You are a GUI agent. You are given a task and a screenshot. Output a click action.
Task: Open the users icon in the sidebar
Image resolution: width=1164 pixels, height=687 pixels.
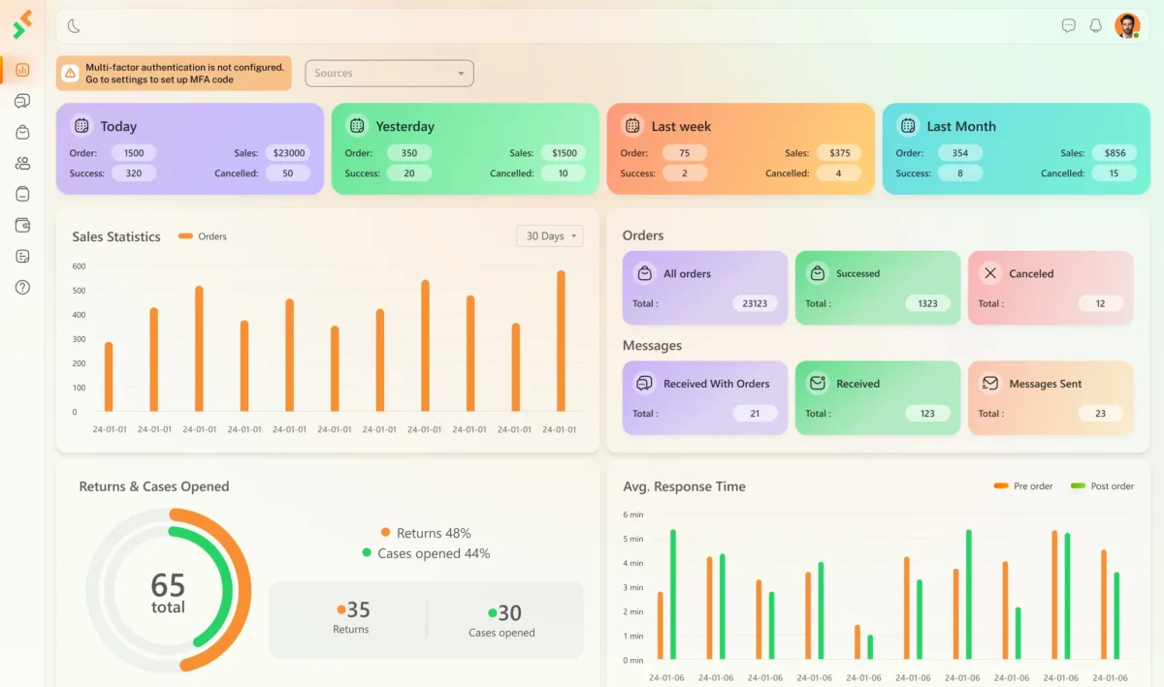[x=22, y=163]
